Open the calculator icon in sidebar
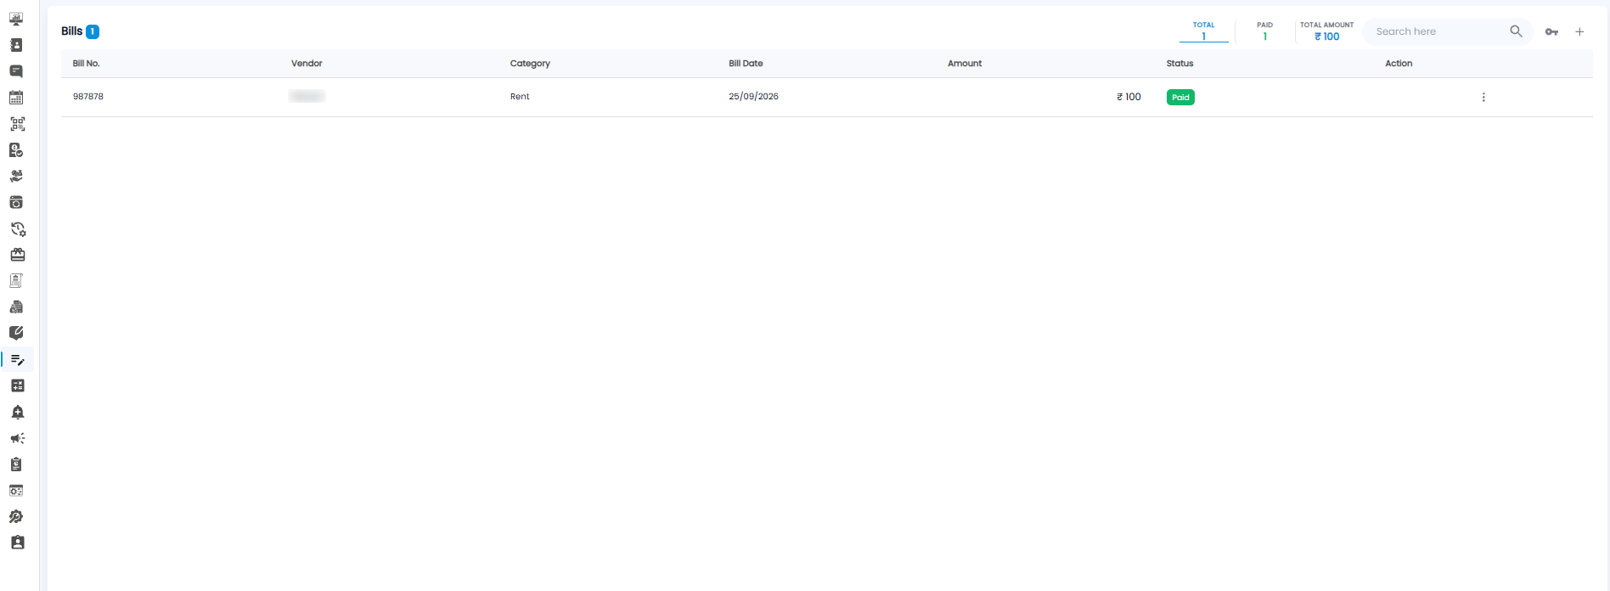The image size is (1610, 591). point(17,386)
